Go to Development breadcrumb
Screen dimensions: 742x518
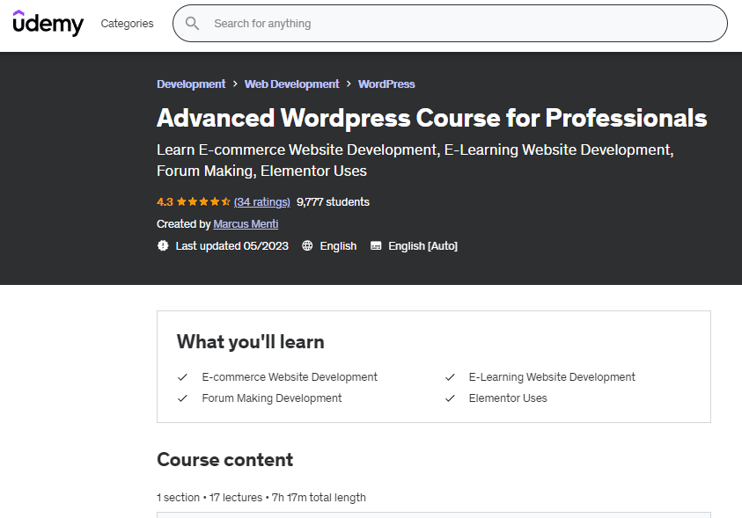tap(191, 84)
